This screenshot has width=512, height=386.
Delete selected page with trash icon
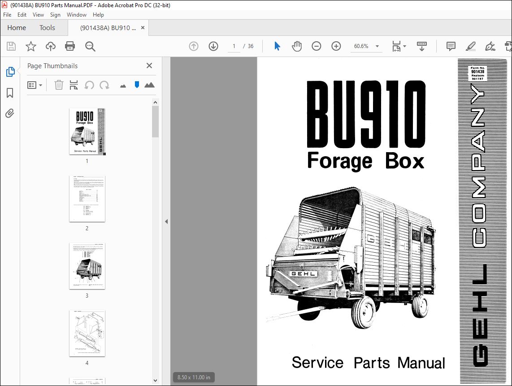pyautogui.click(x=59, y=85)
